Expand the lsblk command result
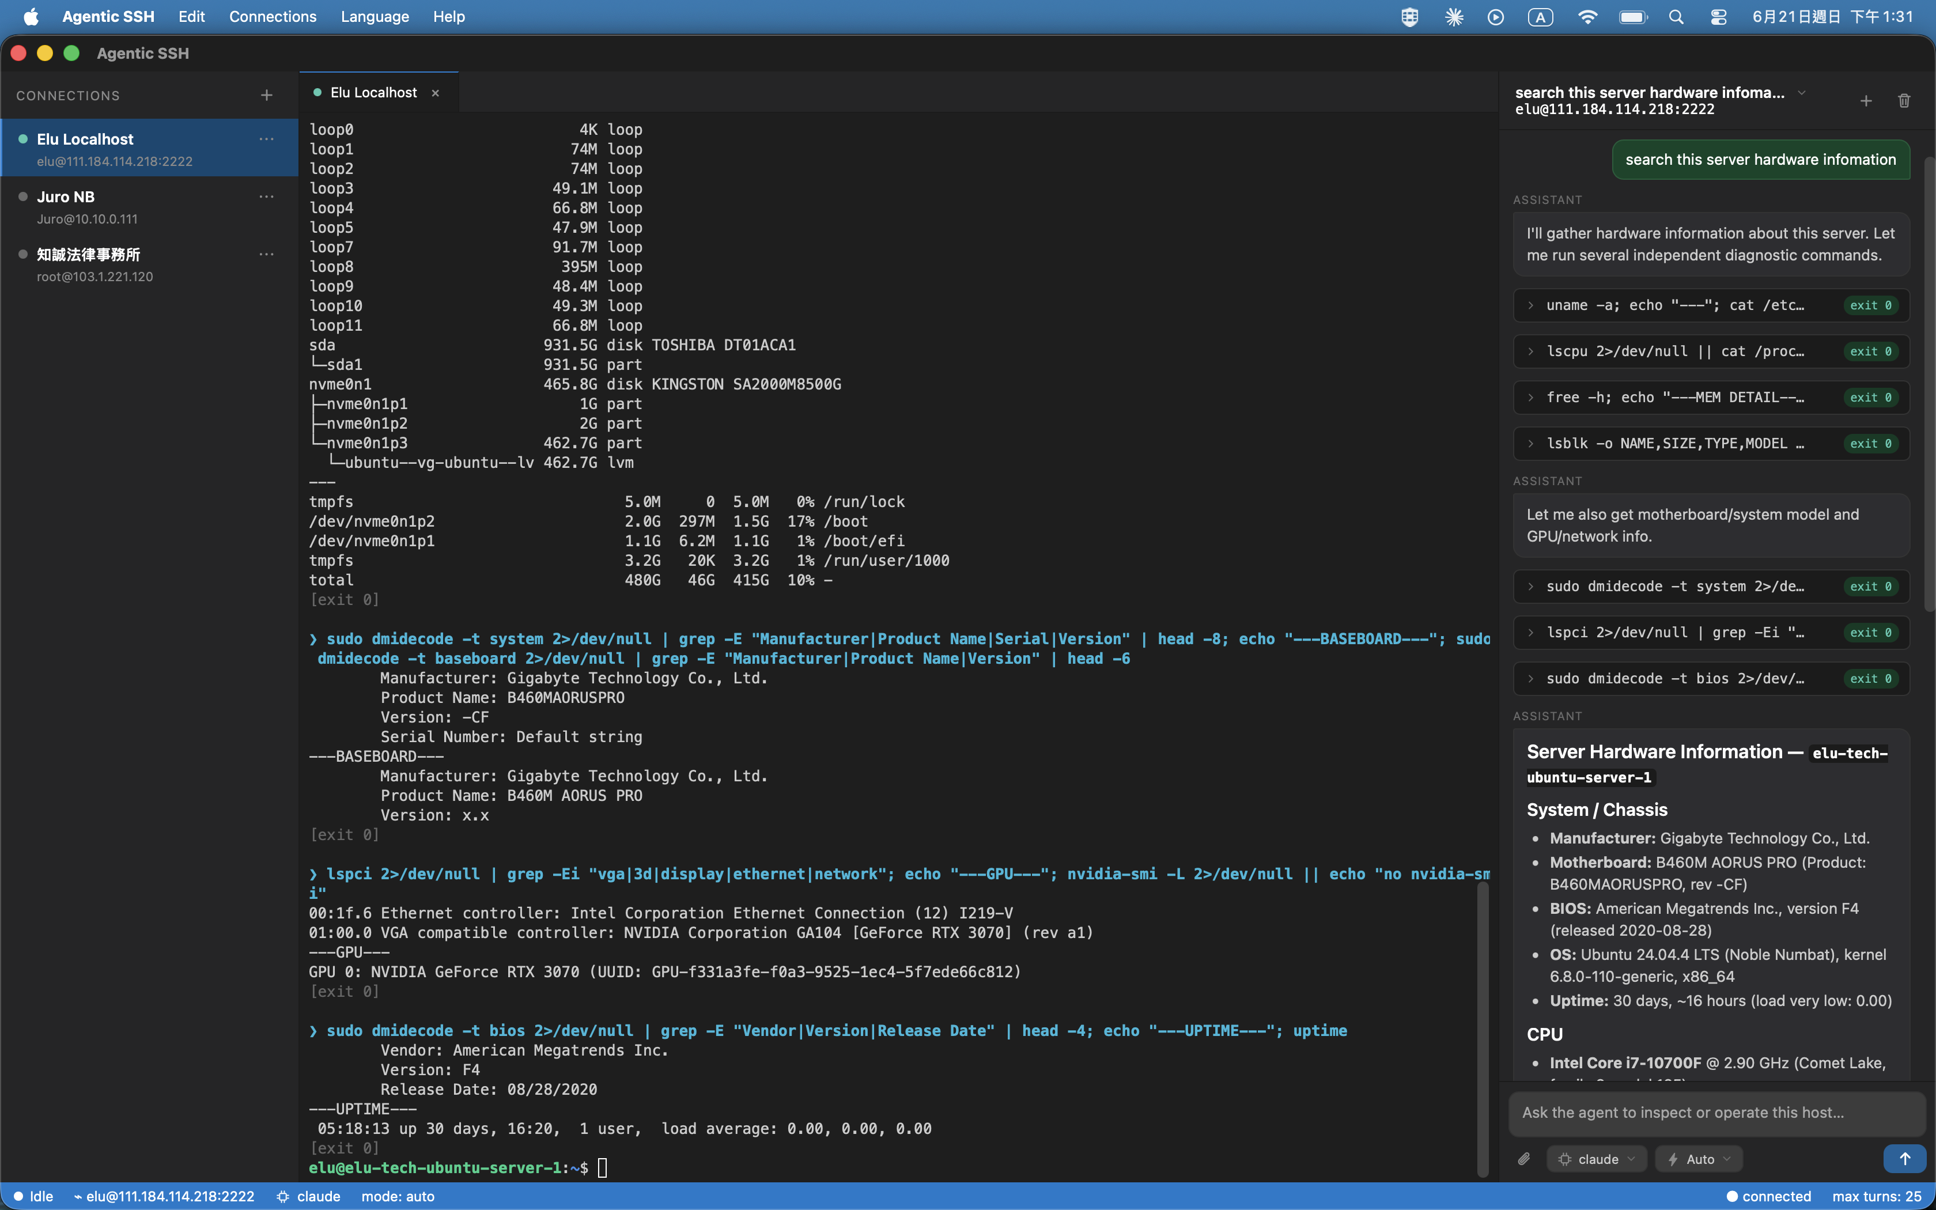The width and height of the screenshot is (1936, 1210). point(1711,443)
